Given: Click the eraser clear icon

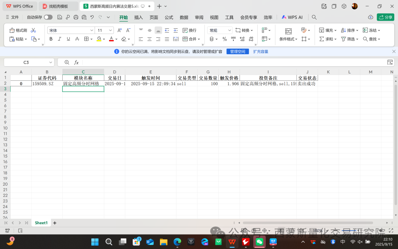Looking at the screenshot, I should point(123,39).
